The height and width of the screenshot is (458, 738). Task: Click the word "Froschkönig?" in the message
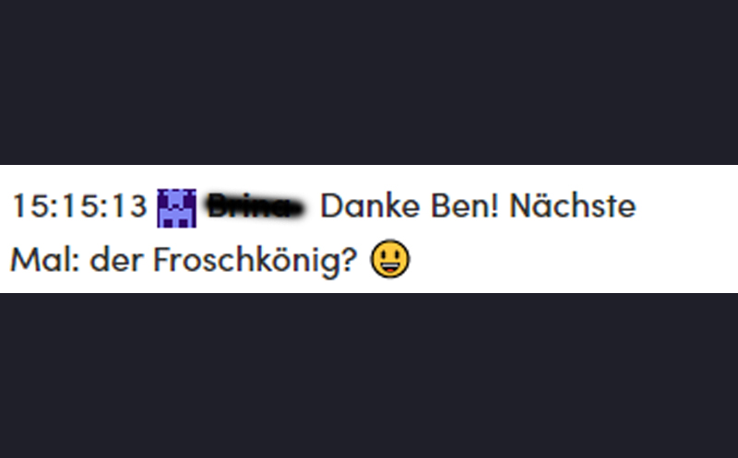pyautogui.click(x=256, y=262)
